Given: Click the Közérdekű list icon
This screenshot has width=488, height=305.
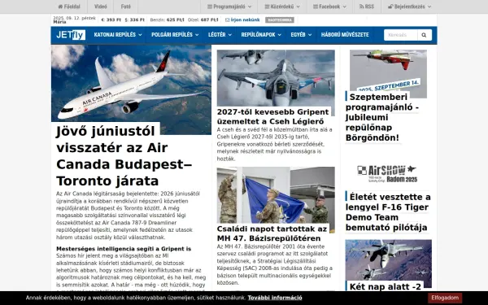Looking at the screenshot, I should (x=267, y=7).
